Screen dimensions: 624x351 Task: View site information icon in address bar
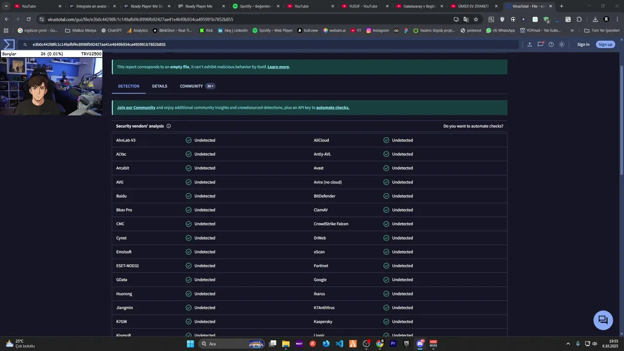[x=42, y=19]
